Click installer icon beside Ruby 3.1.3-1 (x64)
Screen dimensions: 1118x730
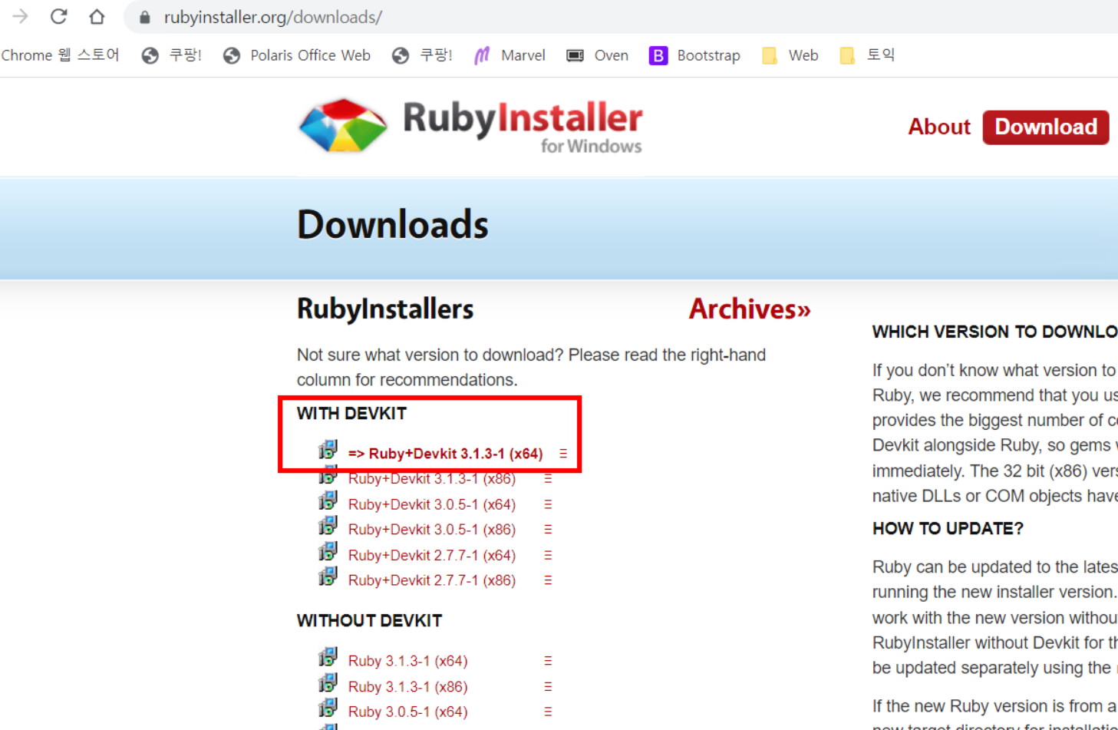click(328, 658)
